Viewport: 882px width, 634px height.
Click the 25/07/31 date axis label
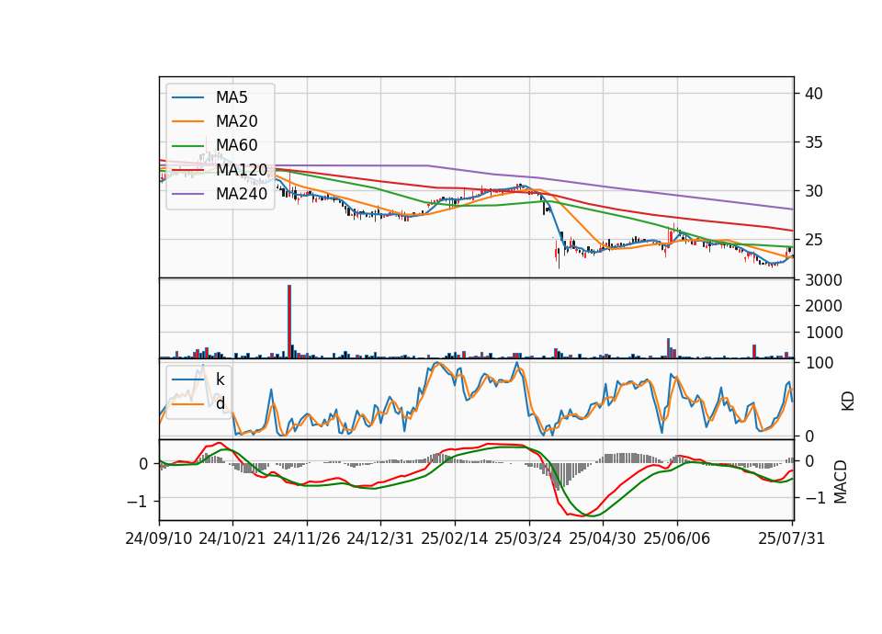(x=791, y=538)
